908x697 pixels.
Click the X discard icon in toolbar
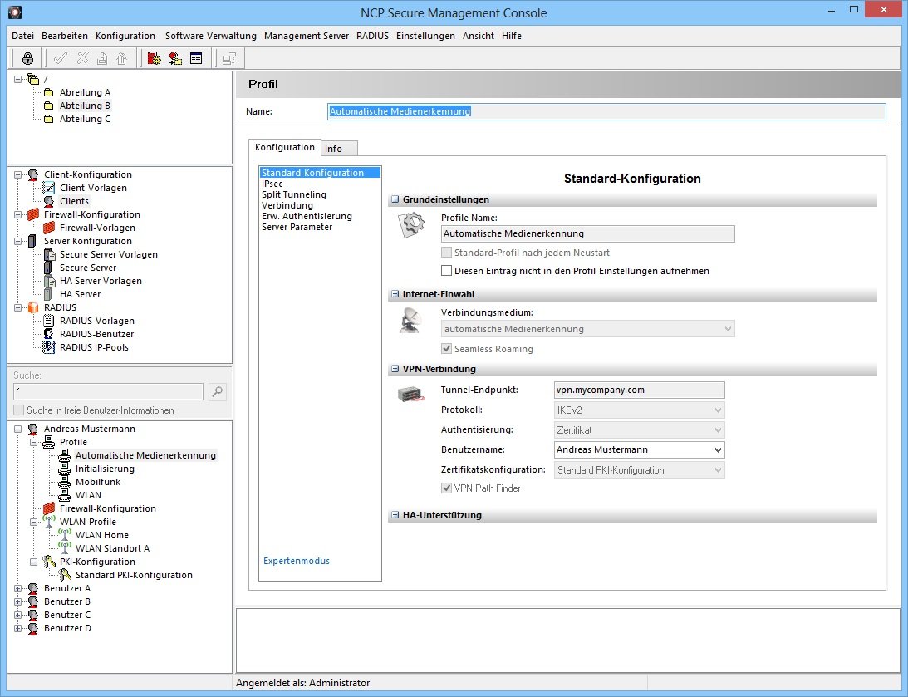(x=83, y=58)
